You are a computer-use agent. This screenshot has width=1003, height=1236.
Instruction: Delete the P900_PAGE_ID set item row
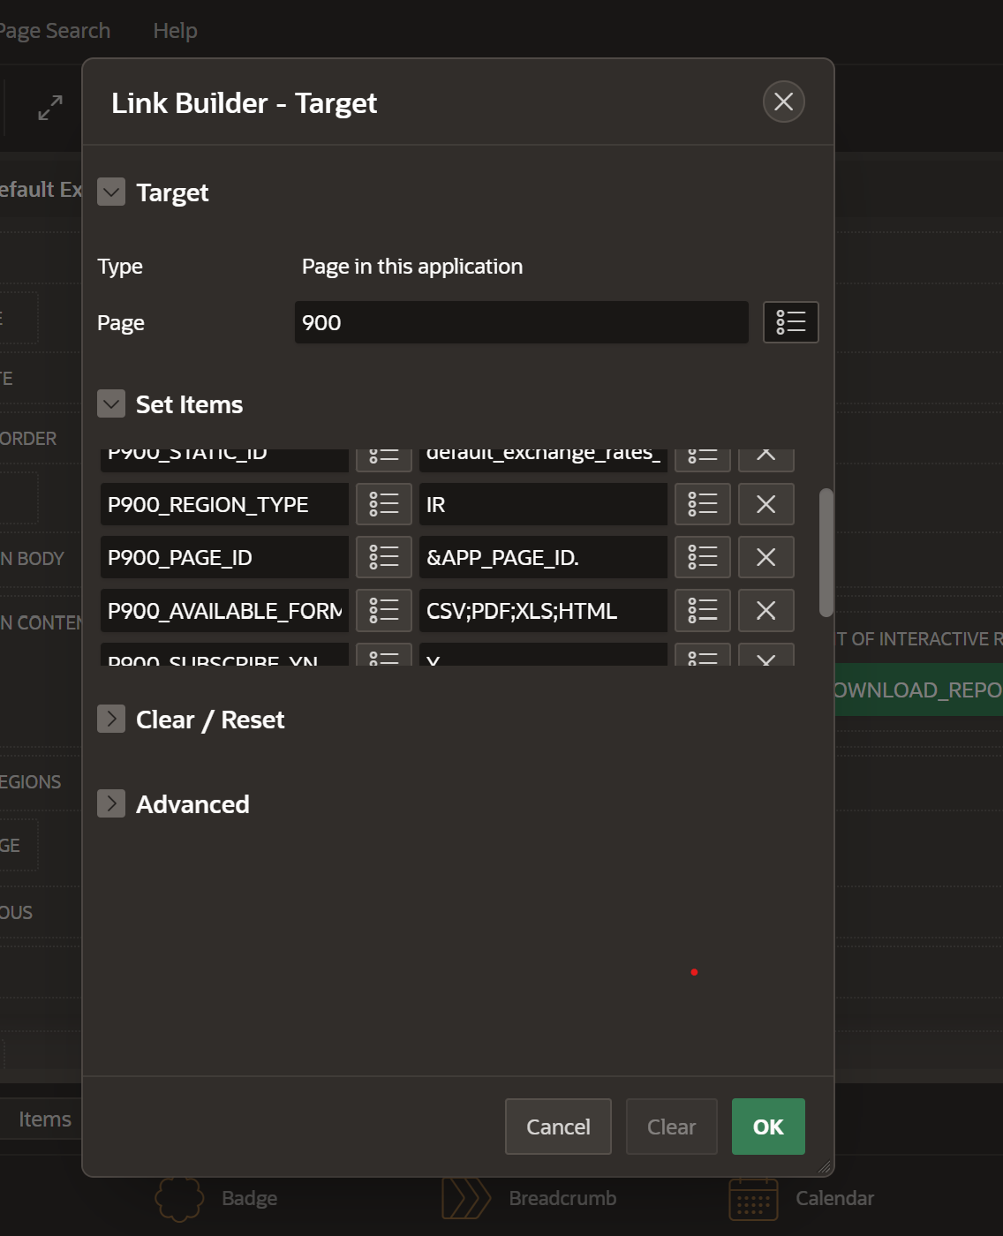coord(765,557)
